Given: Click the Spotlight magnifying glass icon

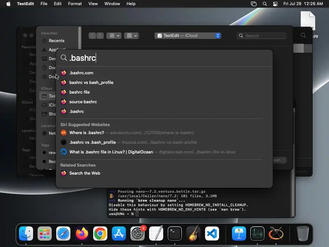Looking at the screenshot, I should click(x=64, y=58).
